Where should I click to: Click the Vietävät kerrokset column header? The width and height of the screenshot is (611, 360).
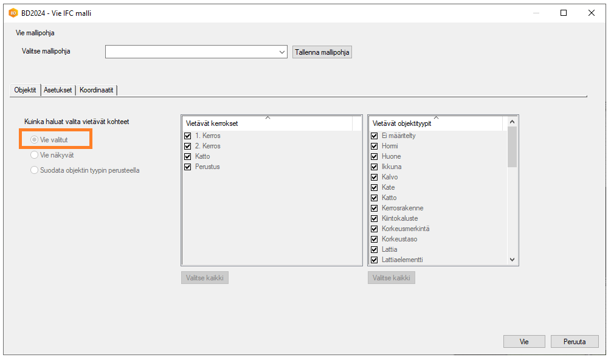[x=267, y=123]
